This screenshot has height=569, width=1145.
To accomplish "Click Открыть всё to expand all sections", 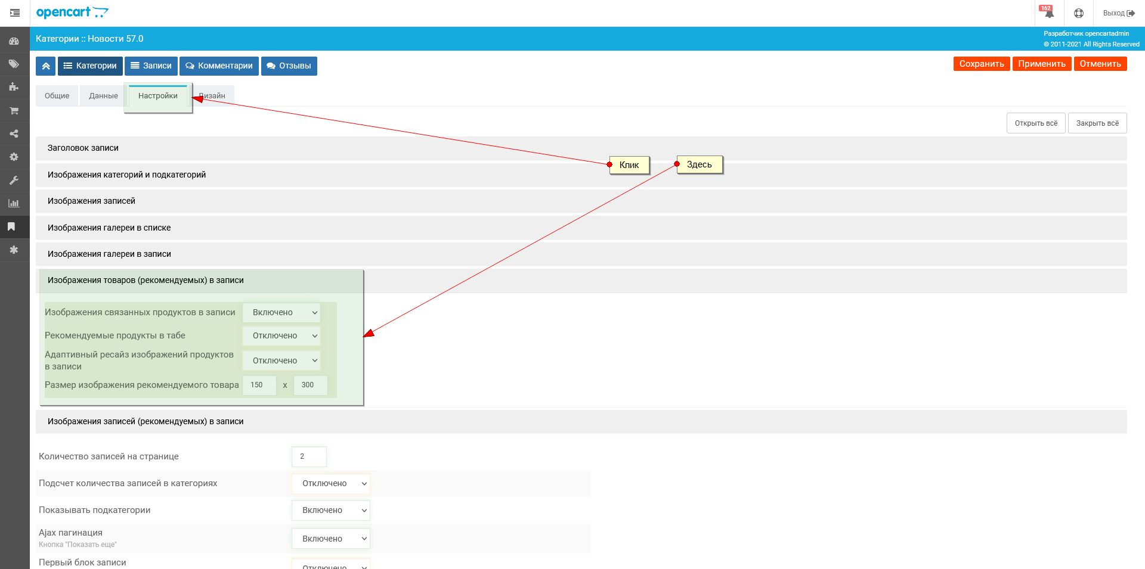I will pyautogui.click(x=1036, y=123).
